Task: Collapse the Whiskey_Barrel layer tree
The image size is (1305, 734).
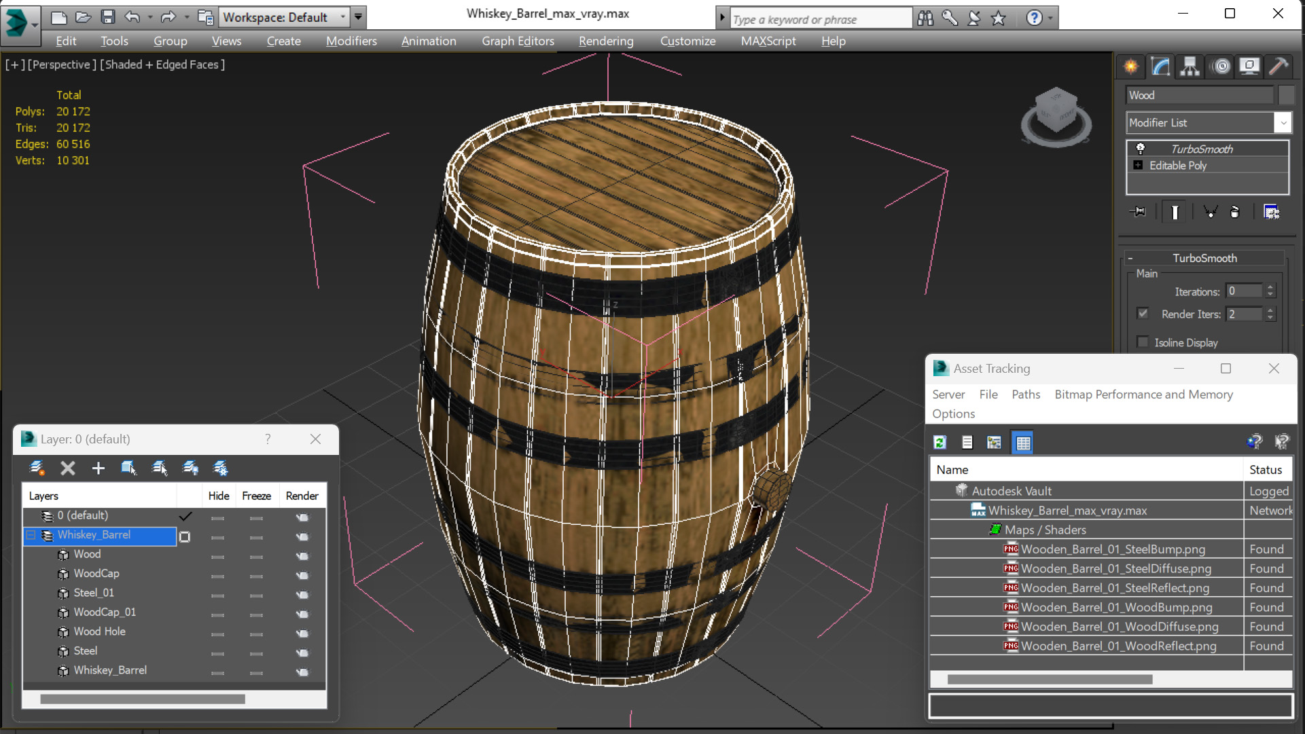Action: pos(31,536)
